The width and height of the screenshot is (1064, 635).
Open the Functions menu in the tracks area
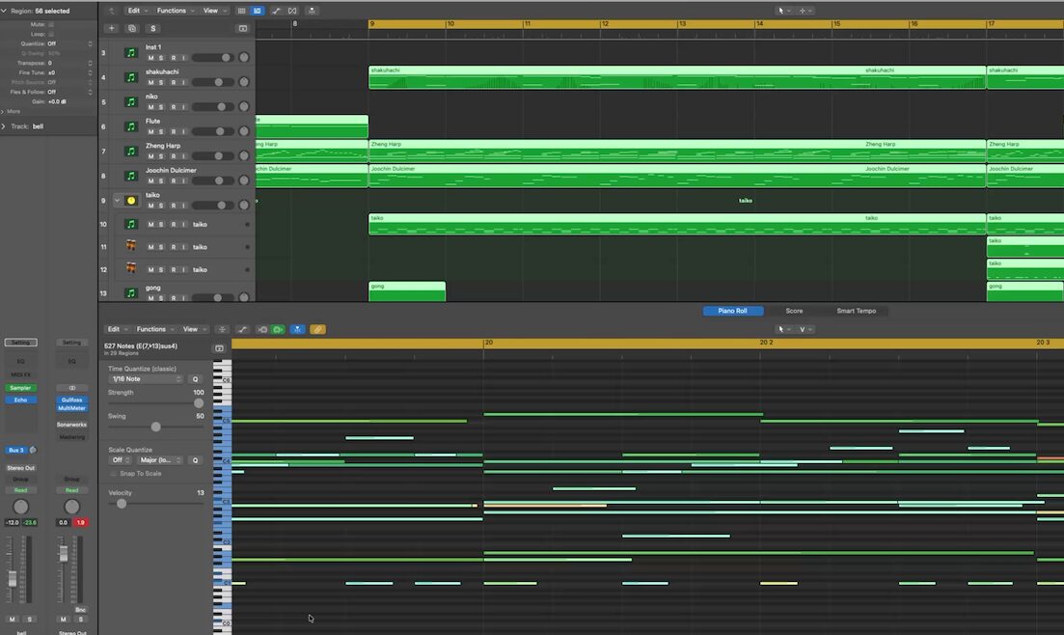click(x=174, y=11)
